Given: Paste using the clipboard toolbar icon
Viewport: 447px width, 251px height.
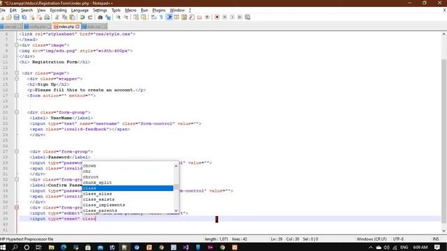Looking at the screenshot, I should 73,17.
